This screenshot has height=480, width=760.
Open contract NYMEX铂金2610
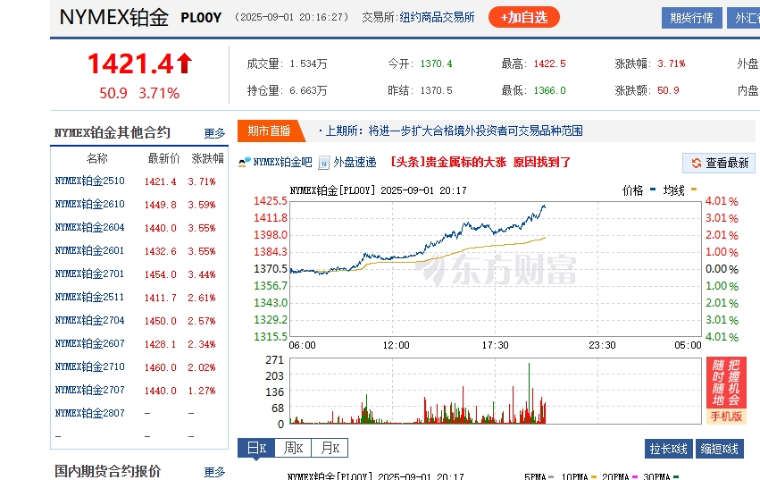[89, 205]
